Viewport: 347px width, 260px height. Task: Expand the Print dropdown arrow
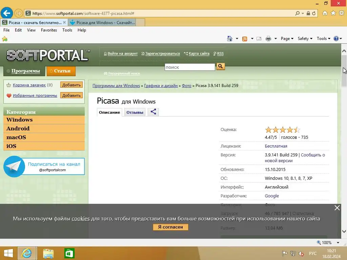point(275,39)
